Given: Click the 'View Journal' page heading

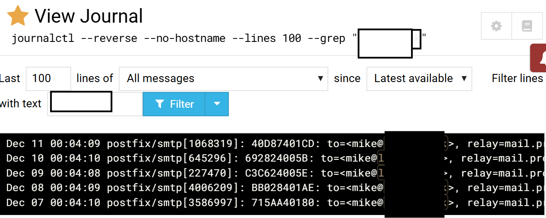Looking at the screenshot, I should point(88,16).
